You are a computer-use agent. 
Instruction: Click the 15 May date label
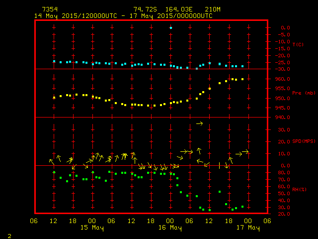pos(92,228)
